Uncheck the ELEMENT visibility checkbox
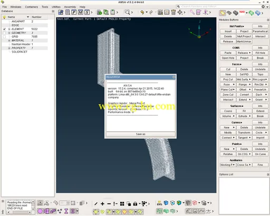Viewport: 270px width, 216px height. click(4, 29)
